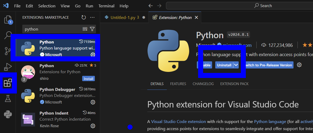This screenshot has width=313, height=133.
Task: Open the Go menu
Action: point(78,6)
